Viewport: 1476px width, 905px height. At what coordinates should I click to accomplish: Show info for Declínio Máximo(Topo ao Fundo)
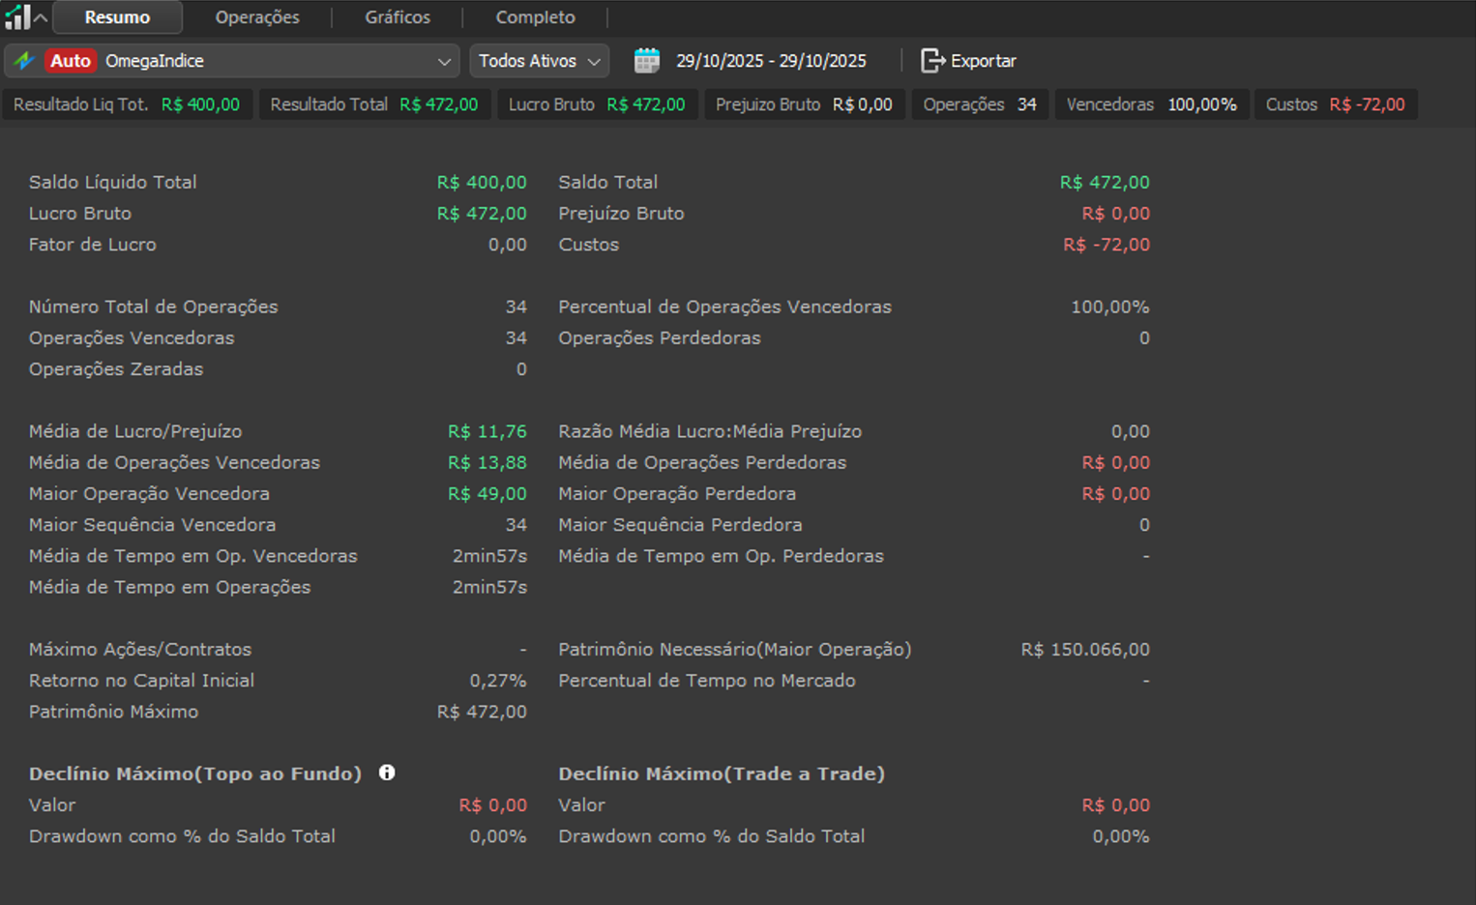[x=387, y=773]
